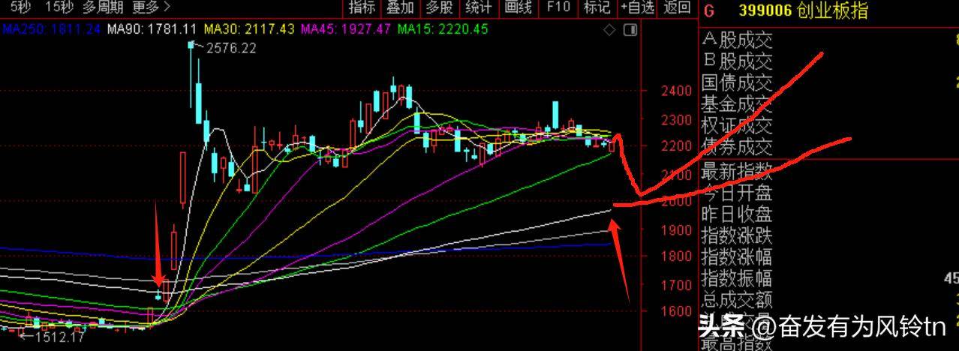Select the MA30: 2117.43 indicator label
Screen dimensions: 959x351
(249, 29)
